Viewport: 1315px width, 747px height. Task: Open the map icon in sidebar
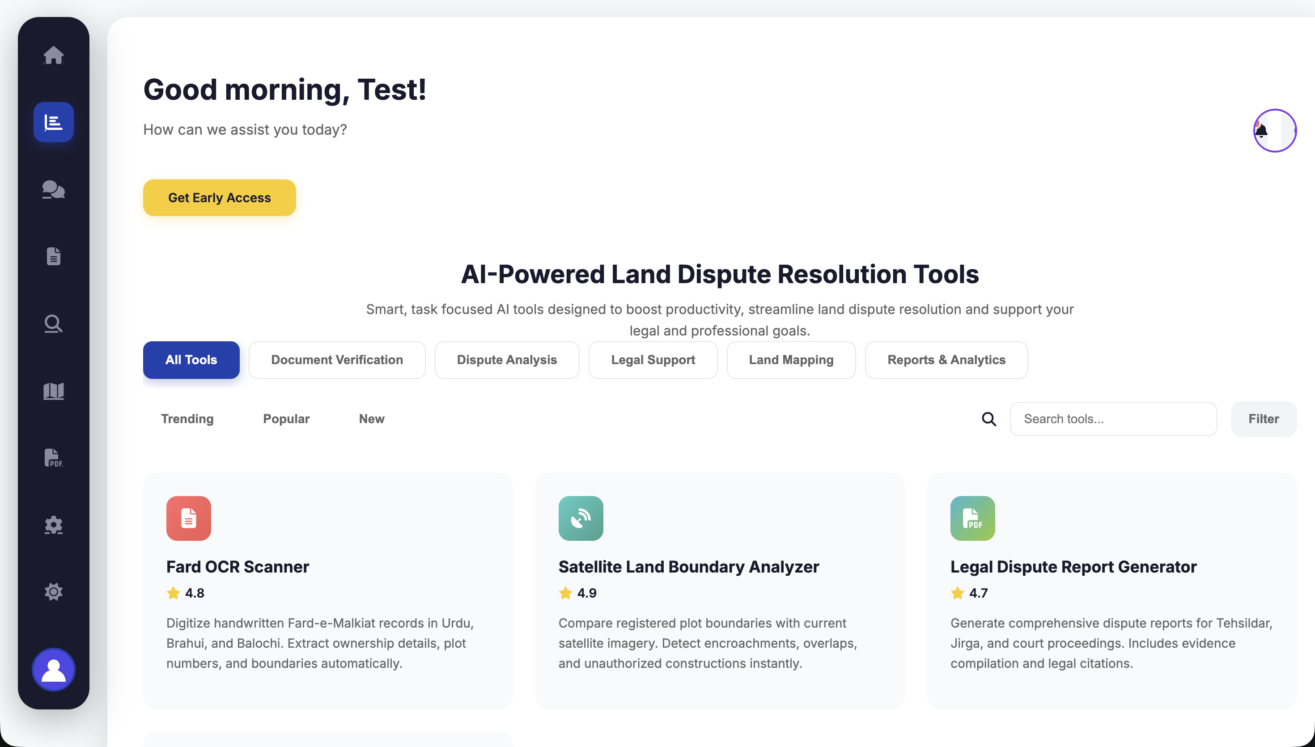[x=53, y=391]
